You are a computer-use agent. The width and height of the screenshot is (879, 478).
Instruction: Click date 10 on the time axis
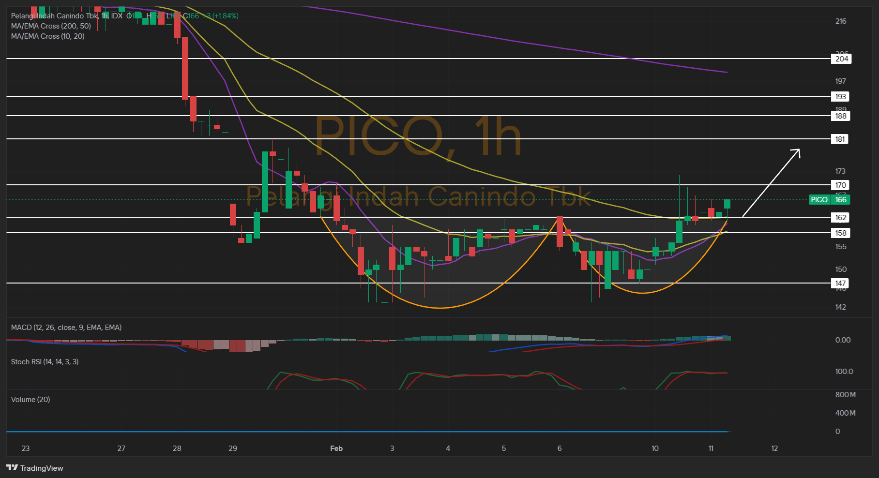(655, 448)
